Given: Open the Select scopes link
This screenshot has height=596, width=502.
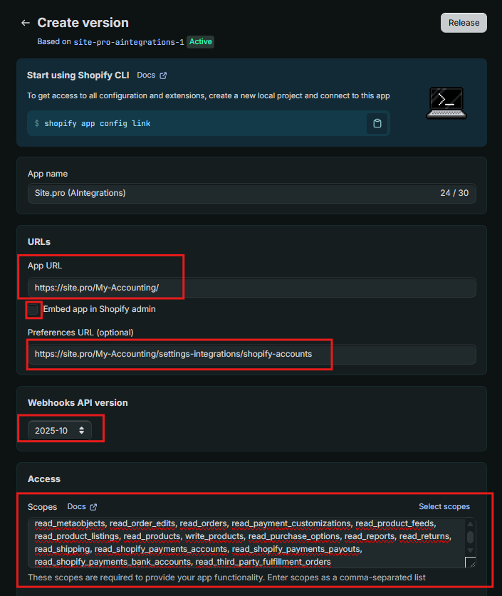Looking at the screenshot, I should 444,506.
